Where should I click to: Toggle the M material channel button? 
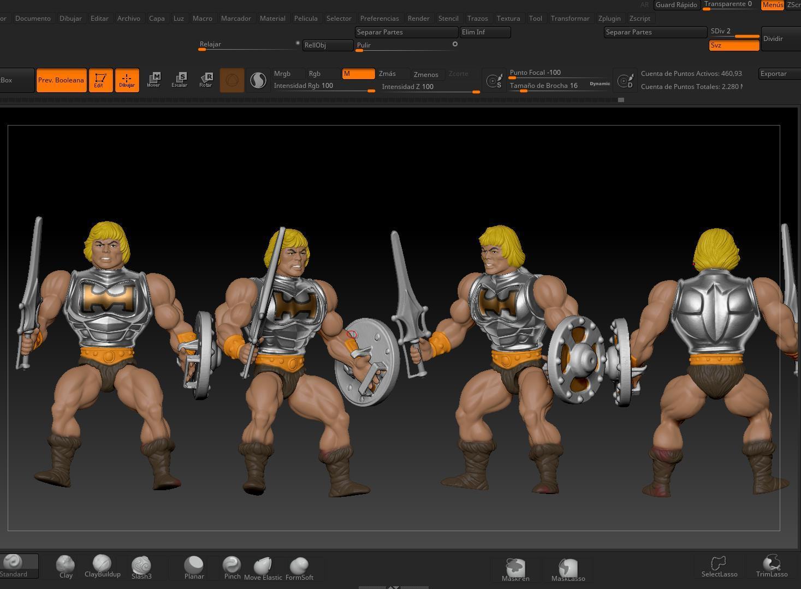[358, 74]
